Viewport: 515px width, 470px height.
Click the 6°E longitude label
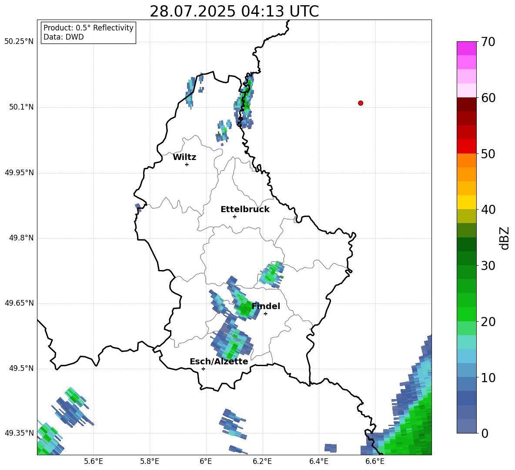coord(206,462)
